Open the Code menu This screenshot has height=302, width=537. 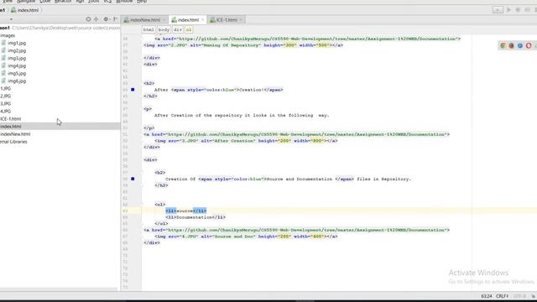44,2
